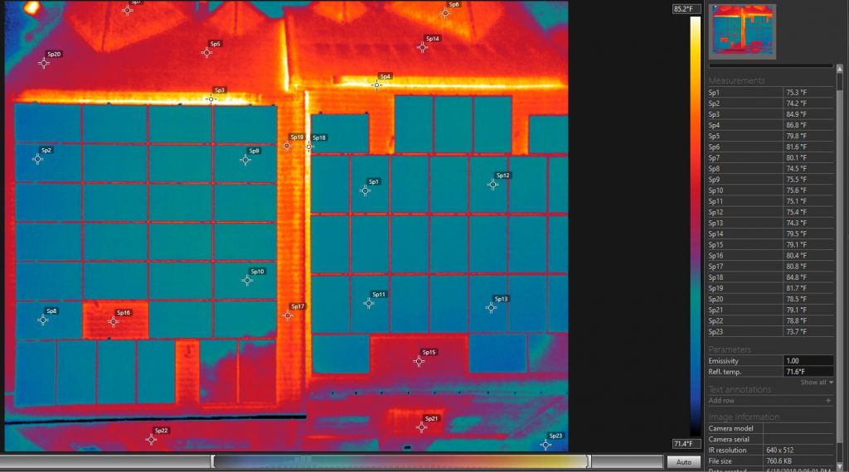Open the Show all dropdown under Parameters
This screenshot has width=849, height=472.
point(817,383)
